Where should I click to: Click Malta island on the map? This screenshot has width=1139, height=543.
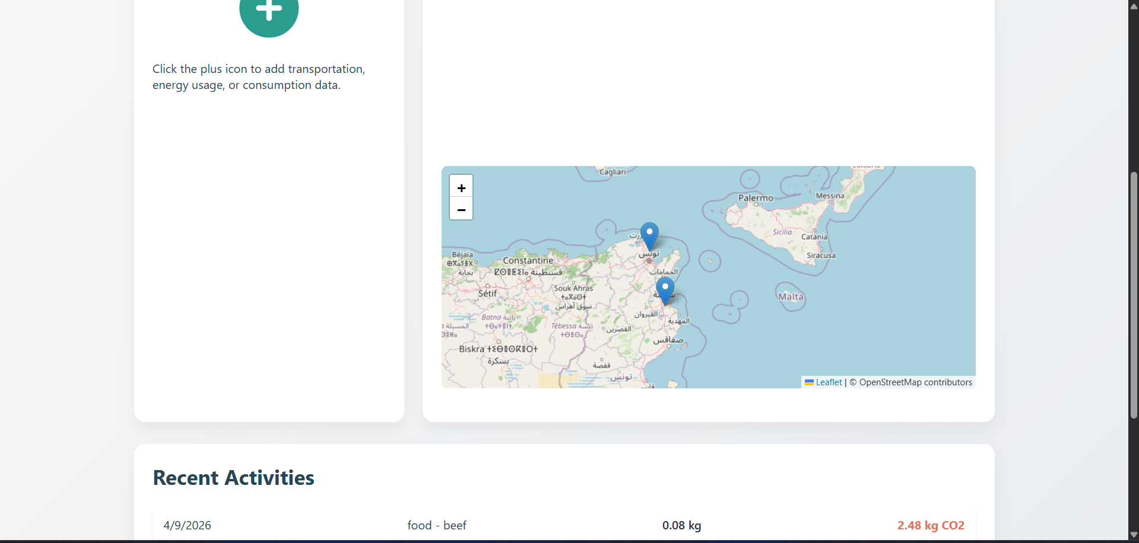click(x=790, y=297)
